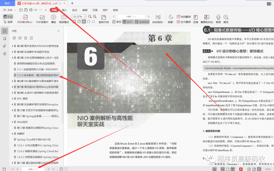This screenshot has width=274, height=171.
Task: Toggle single-page layout icon in status bar
Action: (228, 169)
